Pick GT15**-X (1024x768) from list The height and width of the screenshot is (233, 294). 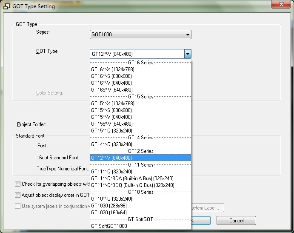tap(112, 104)
